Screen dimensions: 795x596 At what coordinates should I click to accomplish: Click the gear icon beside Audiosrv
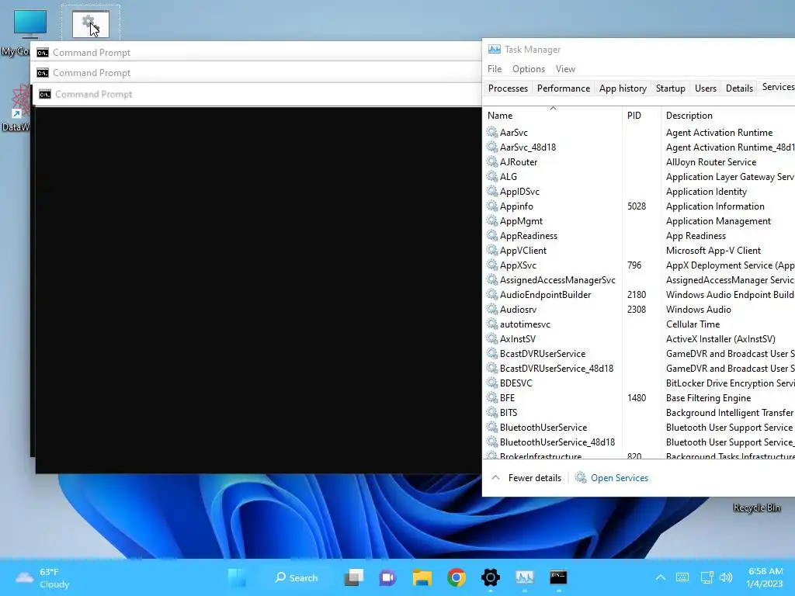(x=491, y=309)
